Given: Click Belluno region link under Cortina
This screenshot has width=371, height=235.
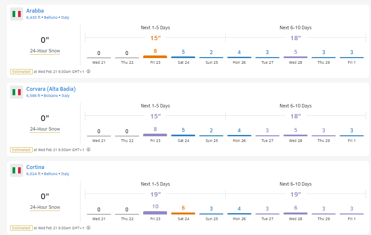Looking at the screenshot, I should click(51, 174).
